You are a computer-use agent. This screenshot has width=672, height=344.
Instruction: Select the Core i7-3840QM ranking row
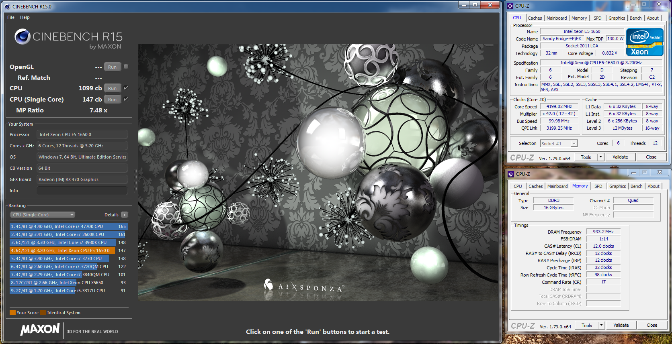(x=68, y=275)
